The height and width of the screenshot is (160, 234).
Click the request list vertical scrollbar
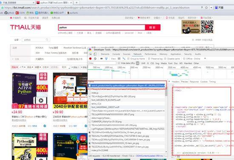(166, 120)
